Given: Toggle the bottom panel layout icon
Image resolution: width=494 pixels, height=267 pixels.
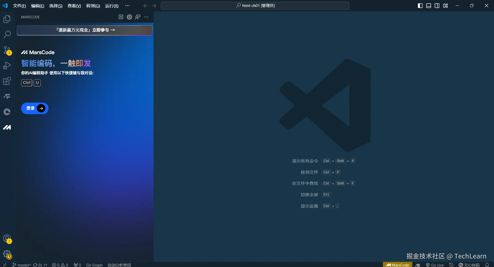Looking at the screenshot, I should [429, 6].
